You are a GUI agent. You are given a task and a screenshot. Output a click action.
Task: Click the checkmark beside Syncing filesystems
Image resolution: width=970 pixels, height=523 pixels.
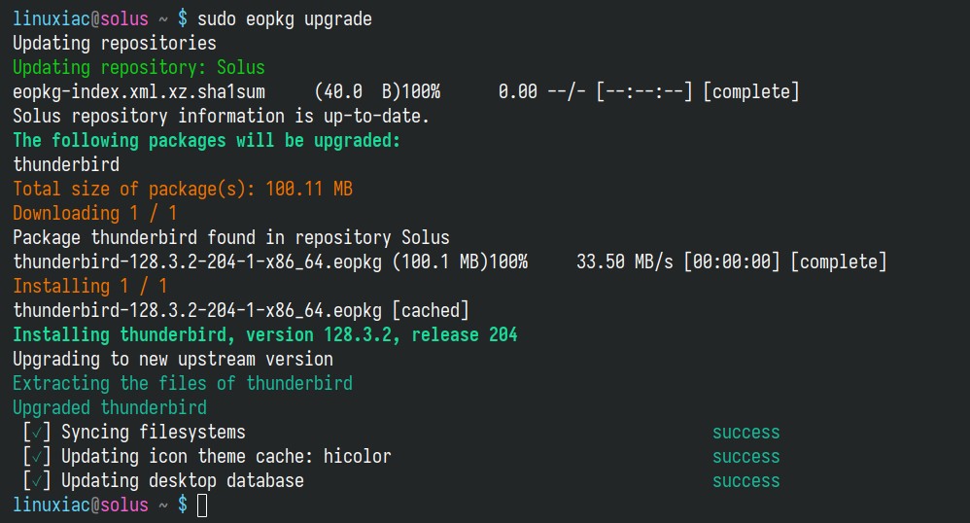37,432
